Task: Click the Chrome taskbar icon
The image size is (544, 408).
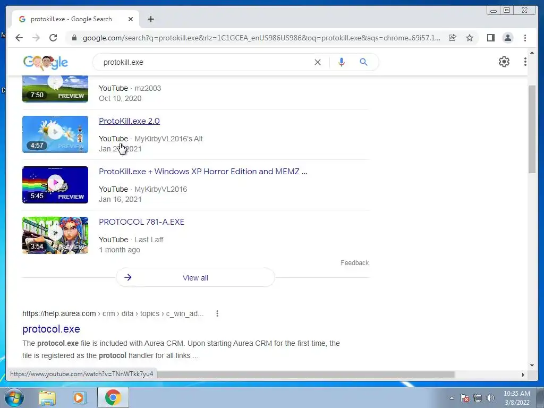Action: 113,397
